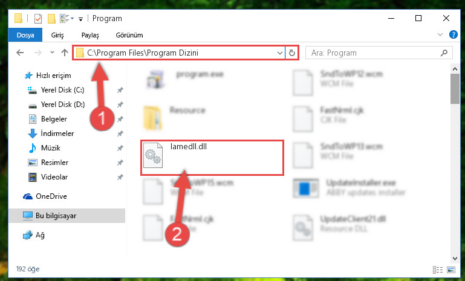The image size is (465, 281).
Task: Open the Dosya menu tab
Action: (x=25, y=35)
